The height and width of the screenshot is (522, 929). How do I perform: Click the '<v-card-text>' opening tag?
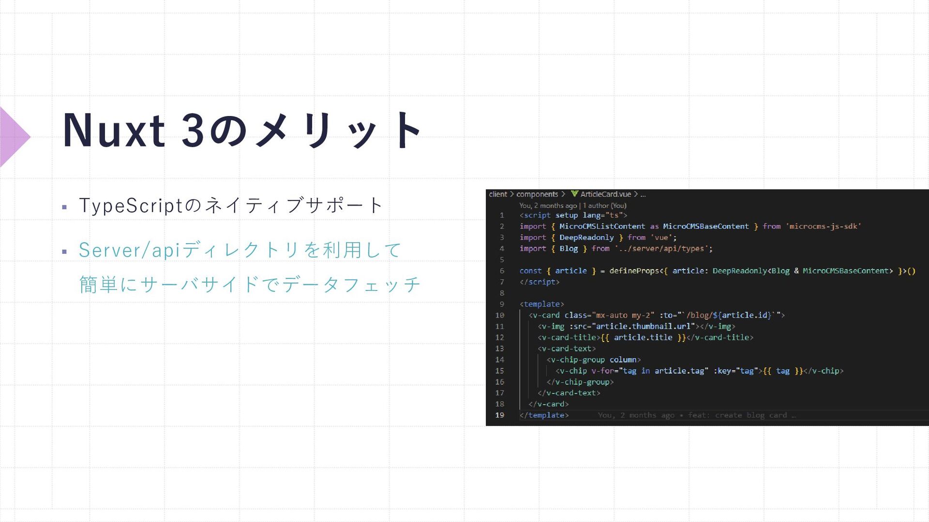[567, 348]
